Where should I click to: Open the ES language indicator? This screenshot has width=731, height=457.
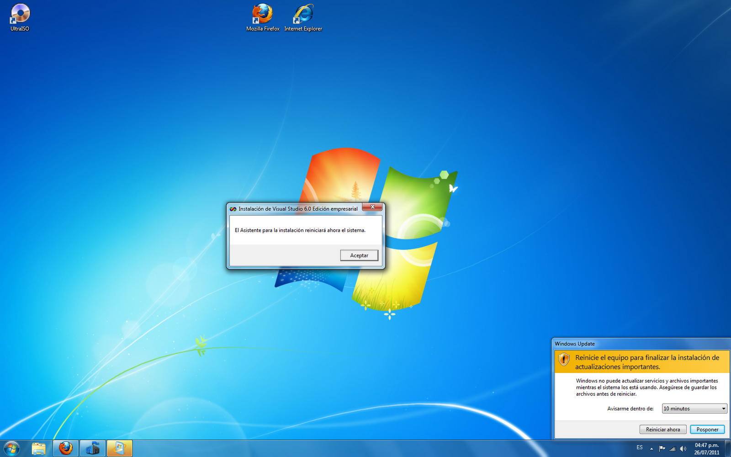[x=640, y=447]
